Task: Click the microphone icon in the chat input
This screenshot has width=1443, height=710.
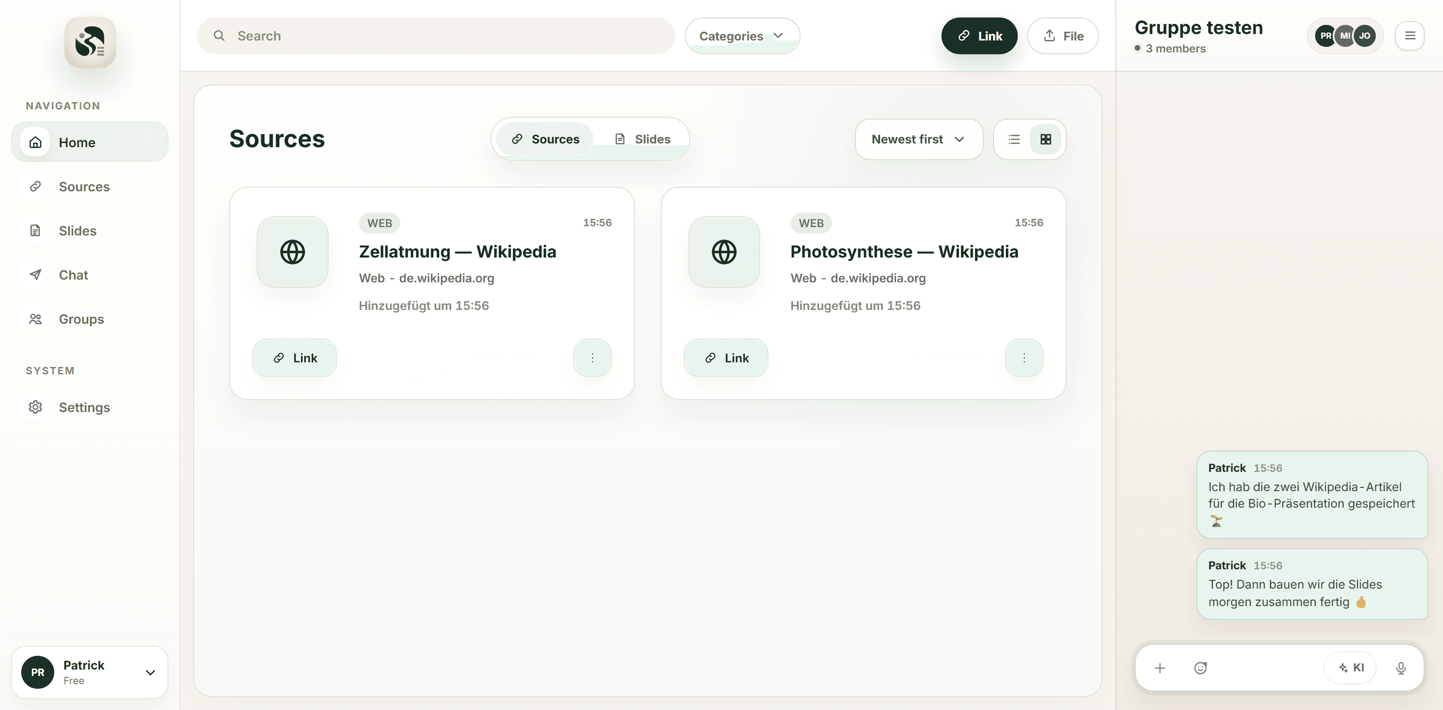Action: [x=1401, y=668]
